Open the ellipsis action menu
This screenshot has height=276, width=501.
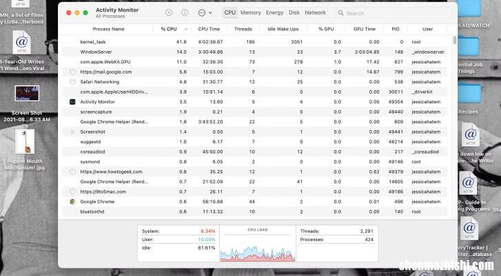205,13
